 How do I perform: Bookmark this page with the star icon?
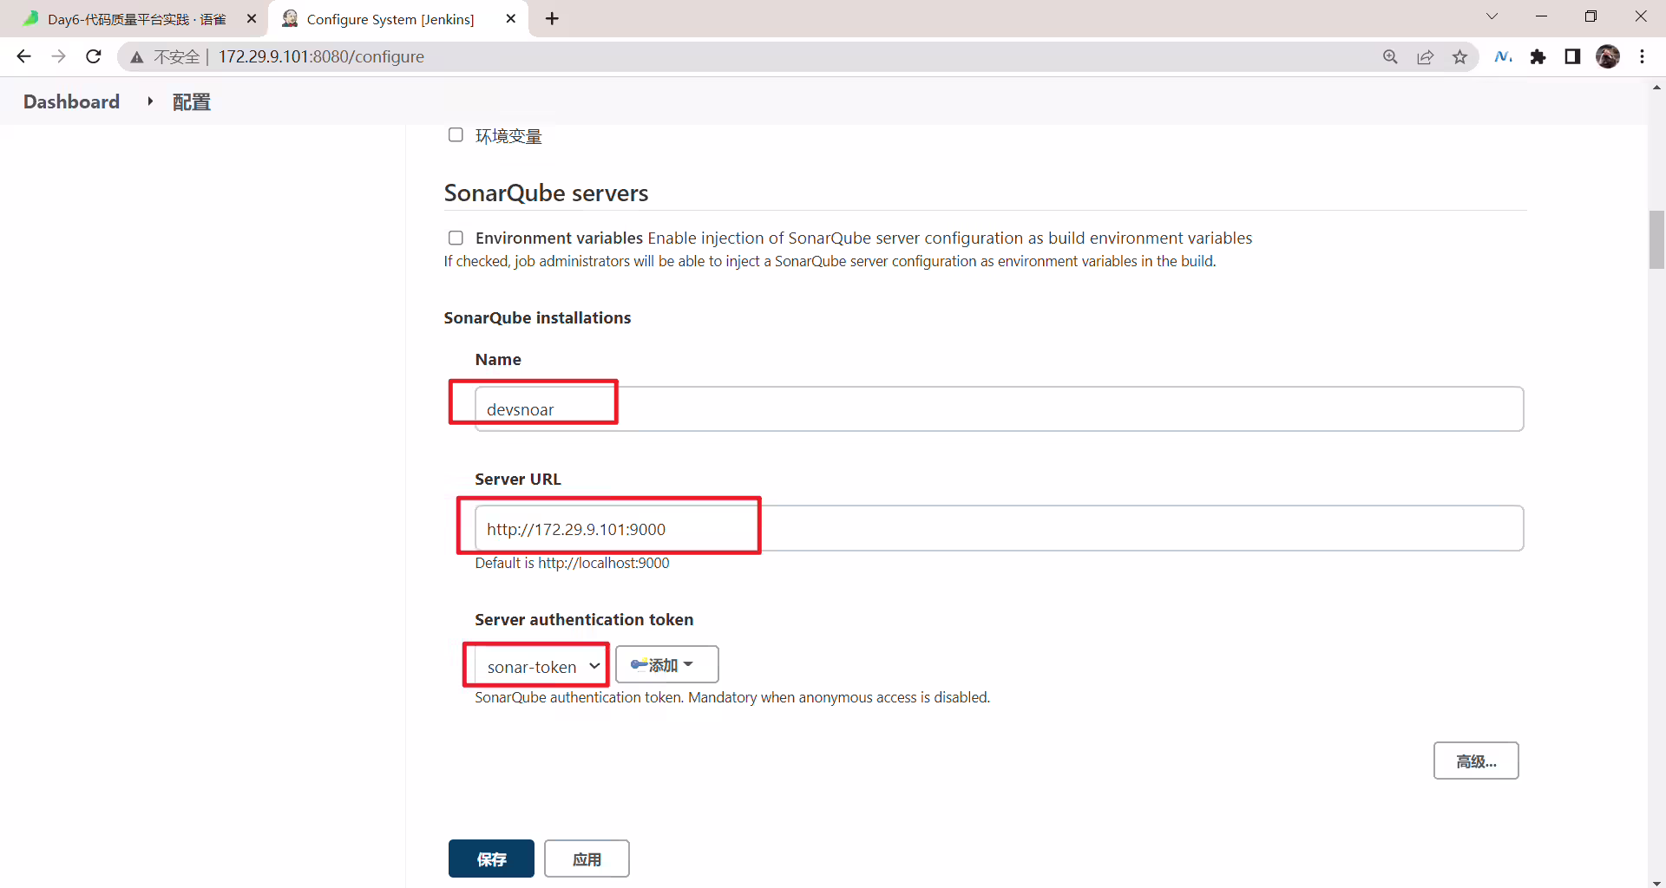click(x=1459, y=56)
